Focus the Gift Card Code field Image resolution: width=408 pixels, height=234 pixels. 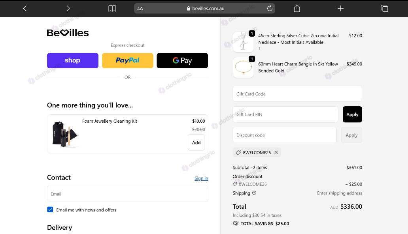click(x=297, y=94)
